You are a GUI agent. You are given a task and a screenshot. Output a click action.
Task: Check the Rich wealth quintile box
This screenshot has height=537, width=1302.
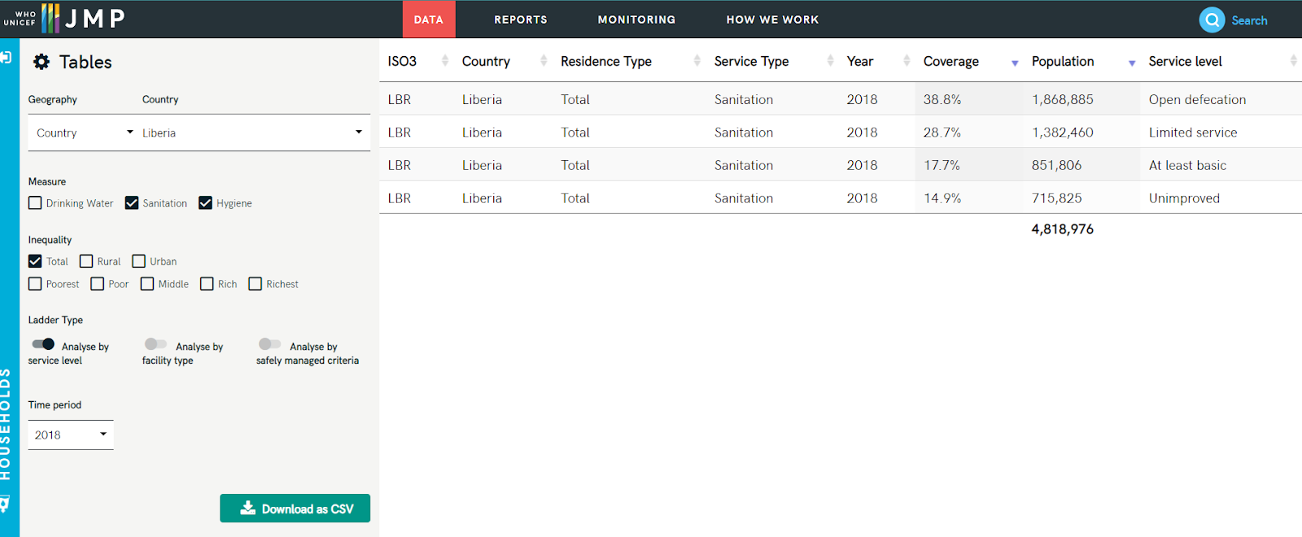click(x=207, y=284)
